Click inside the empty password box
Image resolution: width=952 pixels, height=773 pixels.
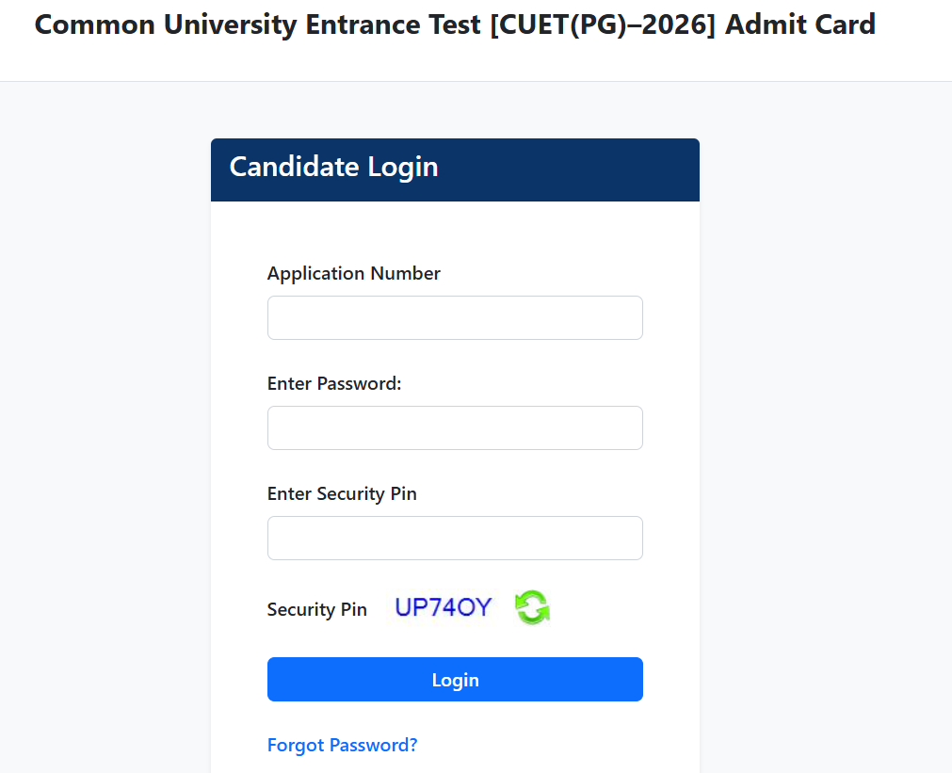pos(455,427)
